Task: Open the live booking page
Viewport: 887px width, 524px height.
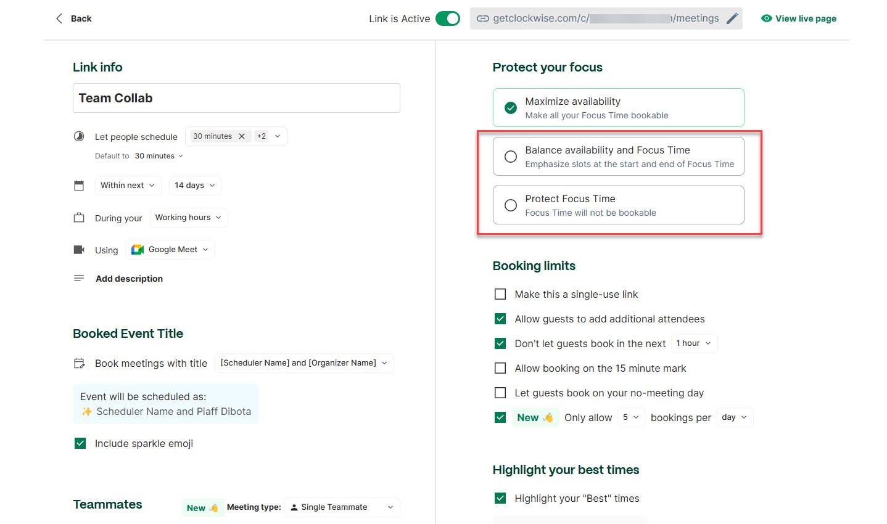Action: pos(804,18)
